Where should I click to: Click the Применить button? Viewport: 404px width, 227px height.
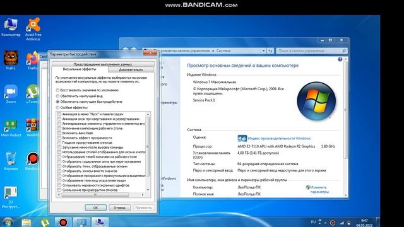[143, 207]
